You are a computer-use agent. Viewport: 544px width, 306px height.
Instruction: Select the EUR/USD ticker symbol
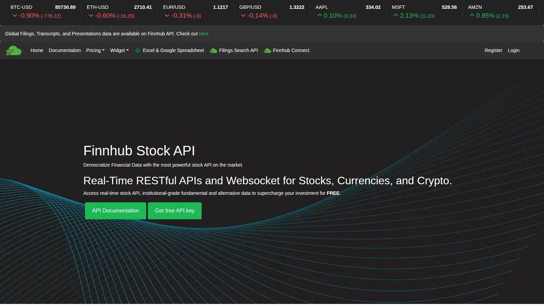pos(174,7)
